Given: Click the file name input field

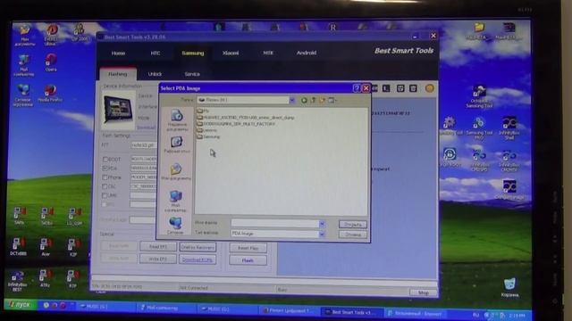Looking at the screenshot, I should point(275,224).
